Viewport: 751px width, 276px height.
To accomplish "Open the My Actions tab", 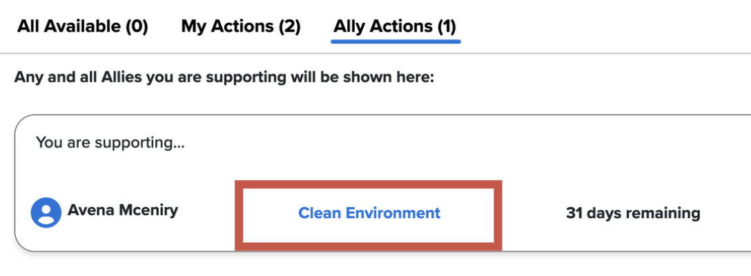I will click(x=241, y=27).
